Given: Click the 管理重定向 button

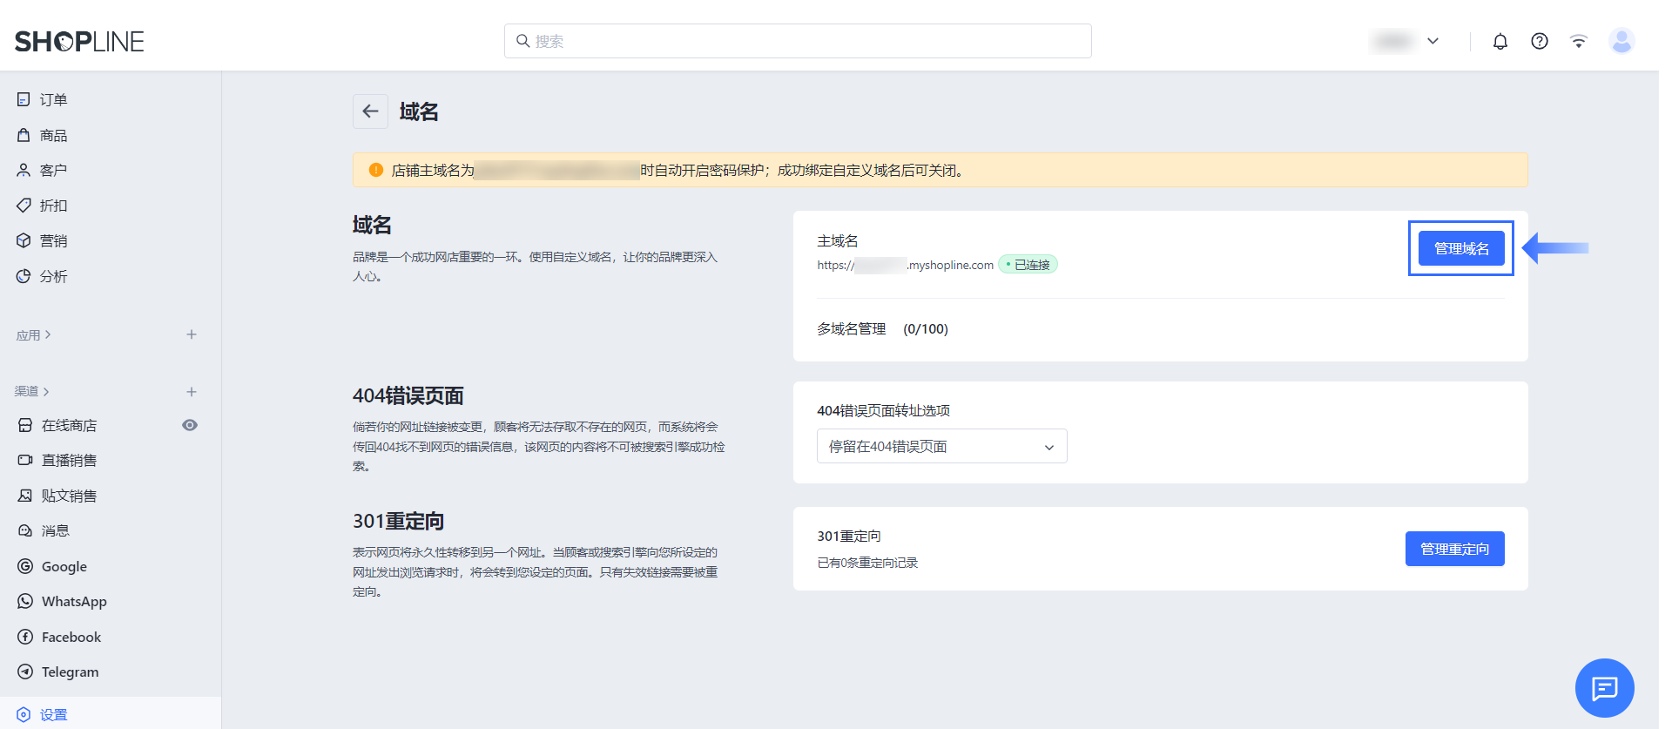Looking at the screenshot, I should pos(1454,549).
